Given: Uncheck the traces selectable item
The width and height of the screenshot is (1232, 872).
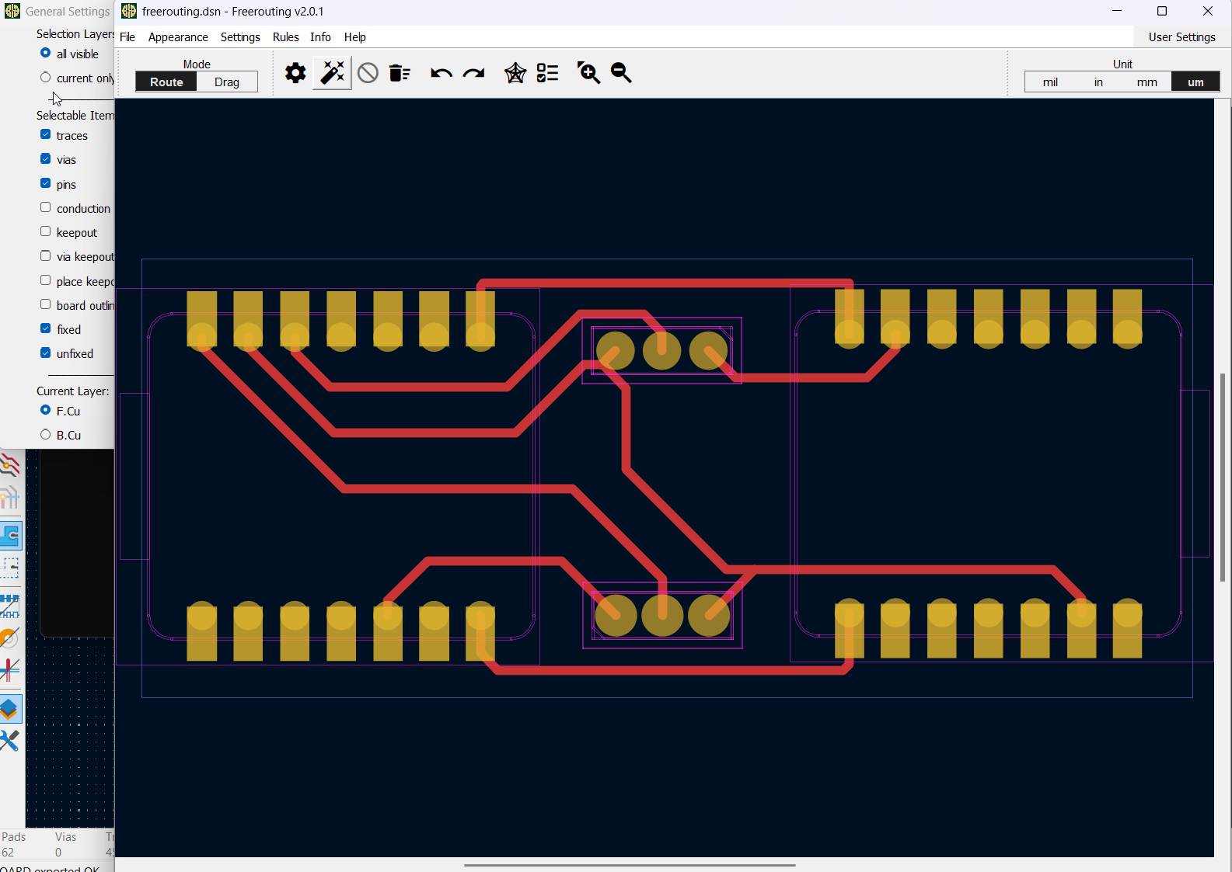Looking at the screenshot, I should click(45, 134).
